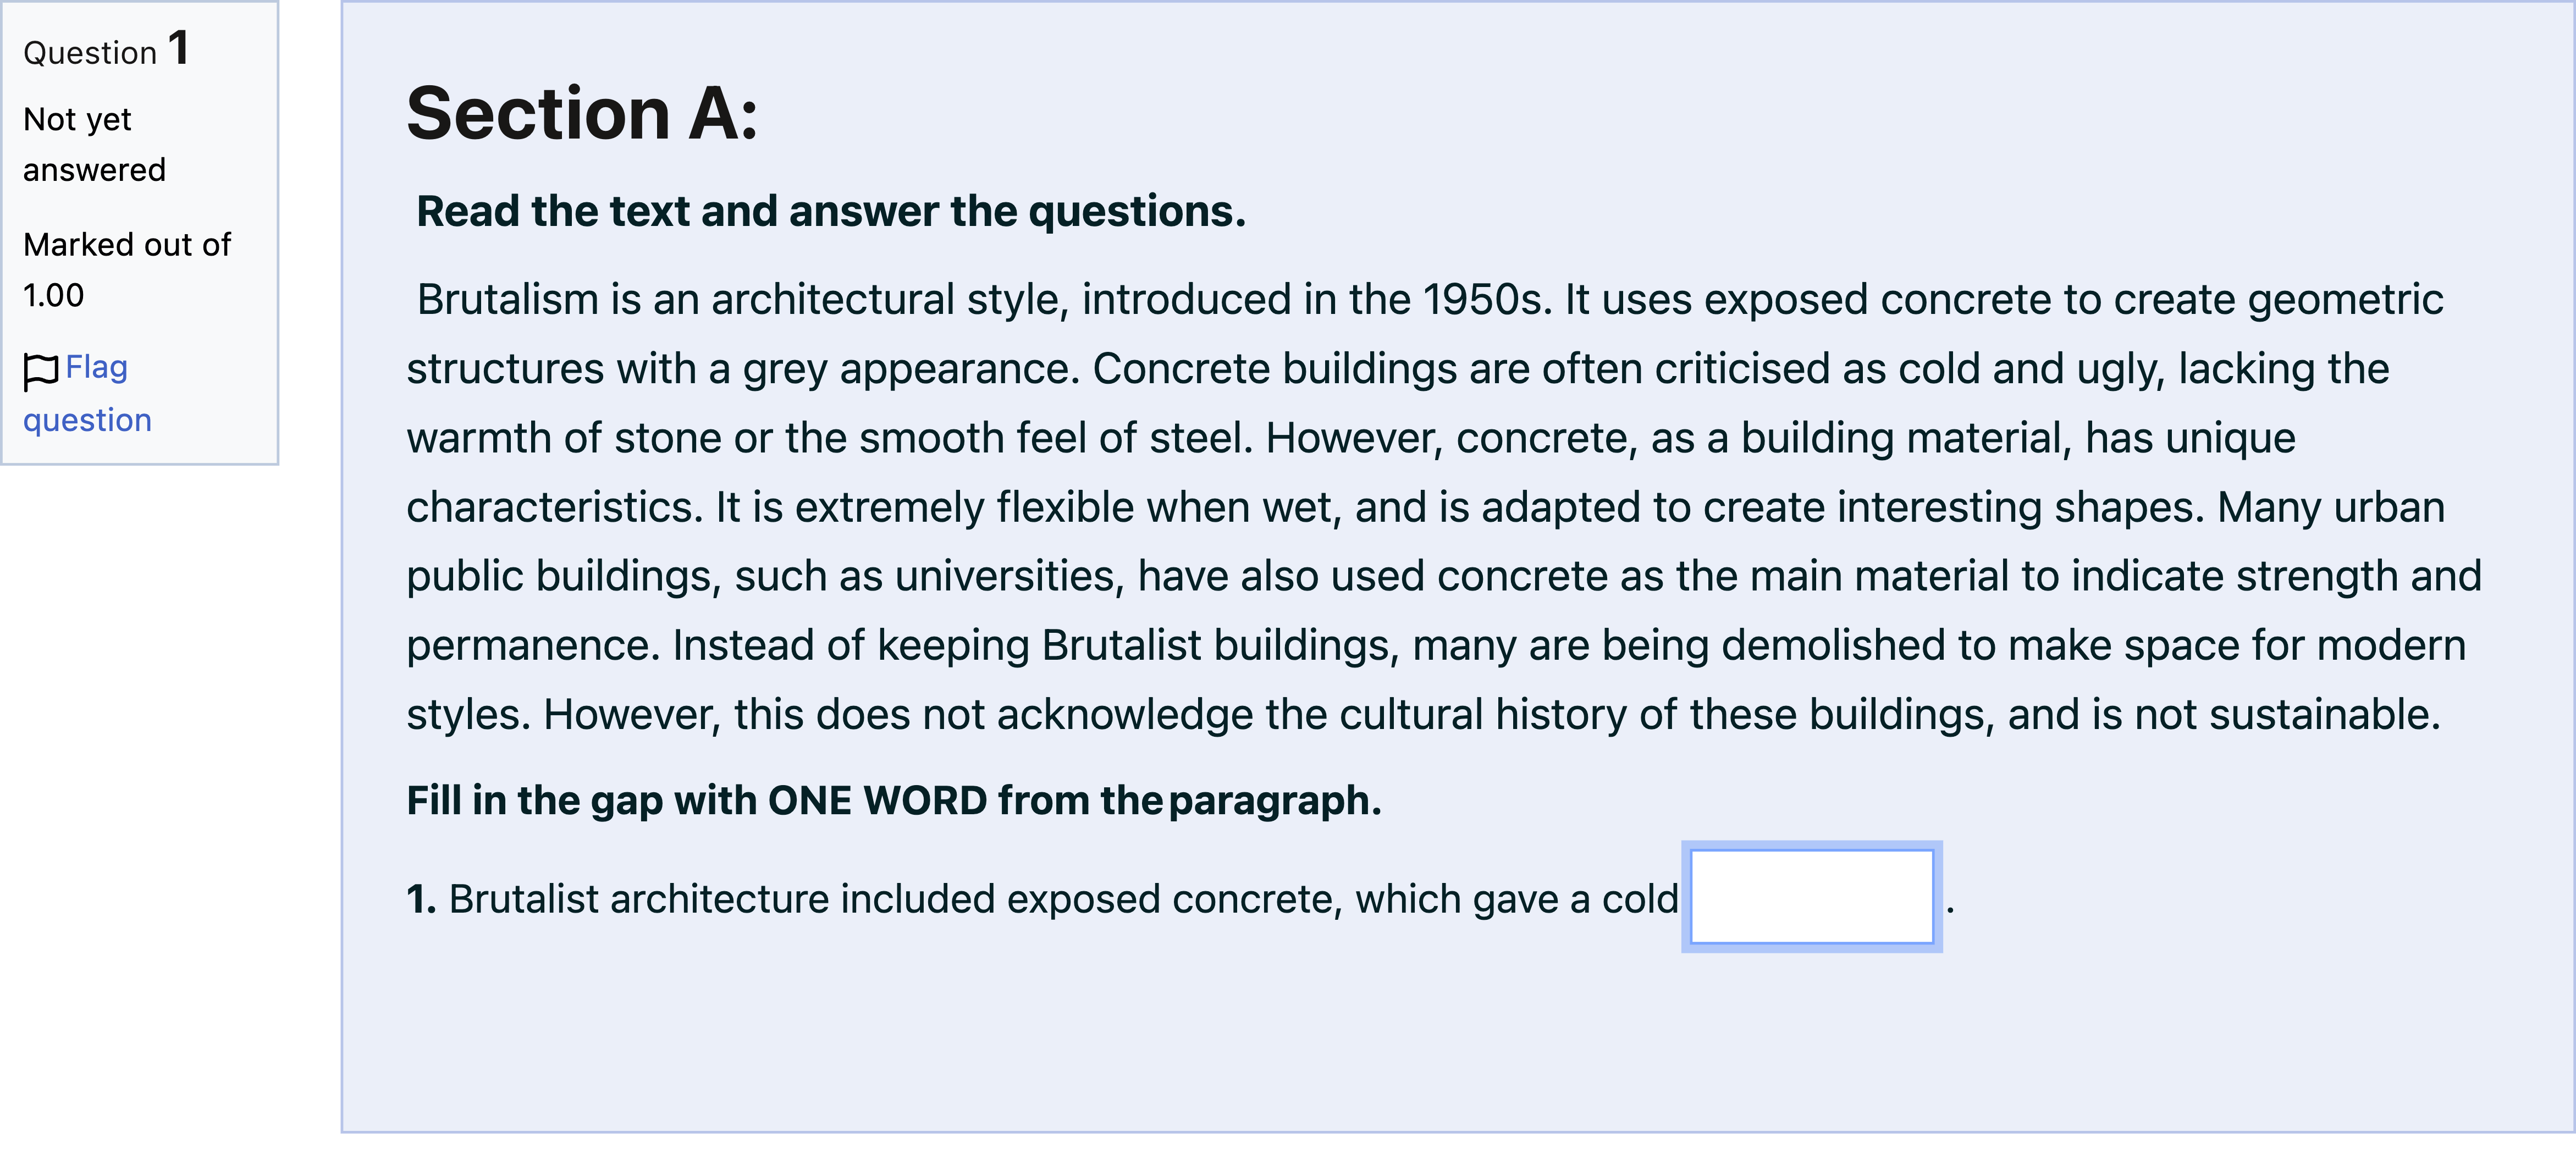Click the Not yet answered status
The height and width of the screenshot is (1176, 2576).
coord(94,145)
